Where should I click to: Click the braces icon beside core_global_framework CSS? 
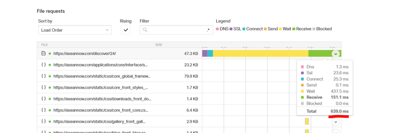click(x=43, y=76)
